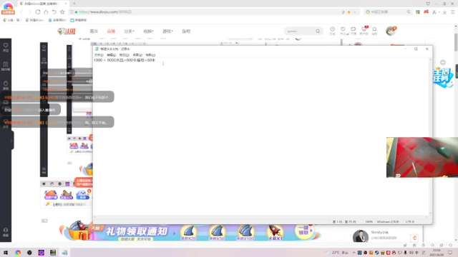The width and height of the screenshot is (458, 257).
Task: Click the minus collapse button on the right widget
Action: point(443,62)
